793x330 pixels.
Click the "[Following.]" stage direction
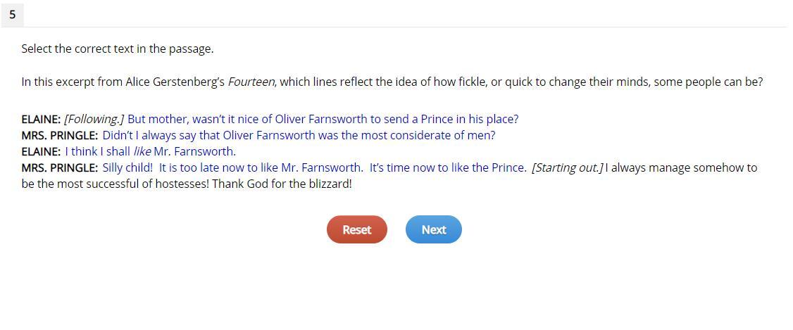coord(94,119)
